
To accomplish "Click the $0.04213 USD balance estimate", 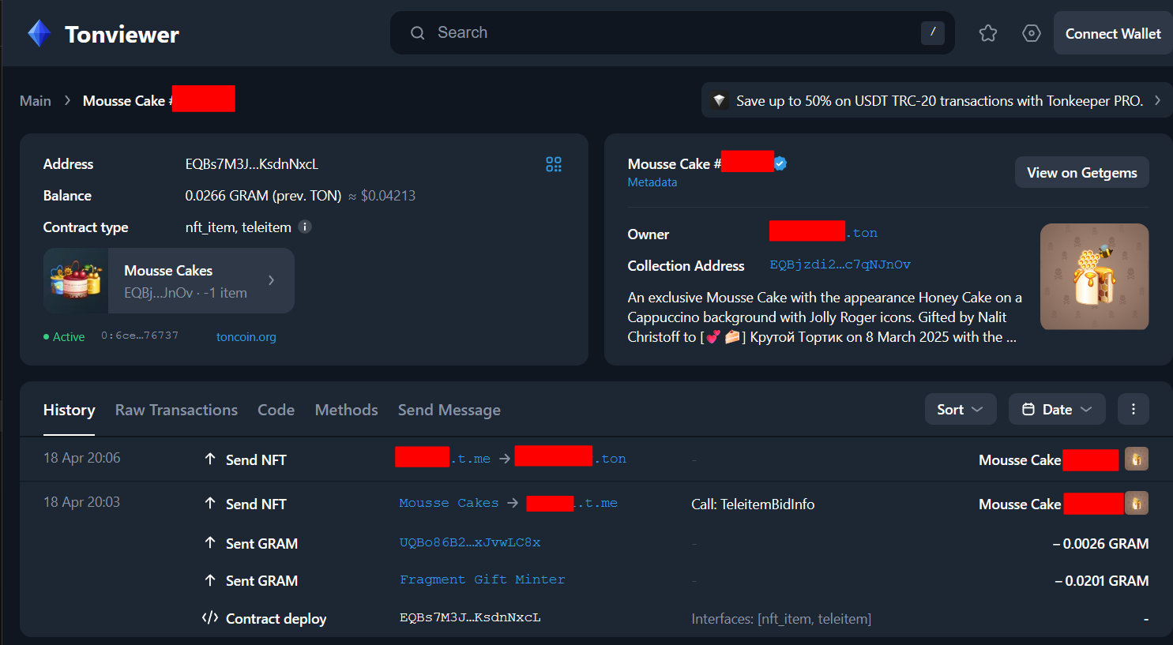I will (388, 196).
